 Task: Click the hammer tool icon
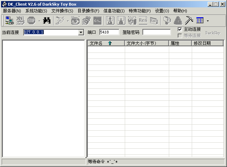click(189, 20)
